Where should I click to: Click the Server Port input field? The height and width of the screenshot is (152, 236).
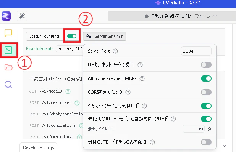coord(196,51)
